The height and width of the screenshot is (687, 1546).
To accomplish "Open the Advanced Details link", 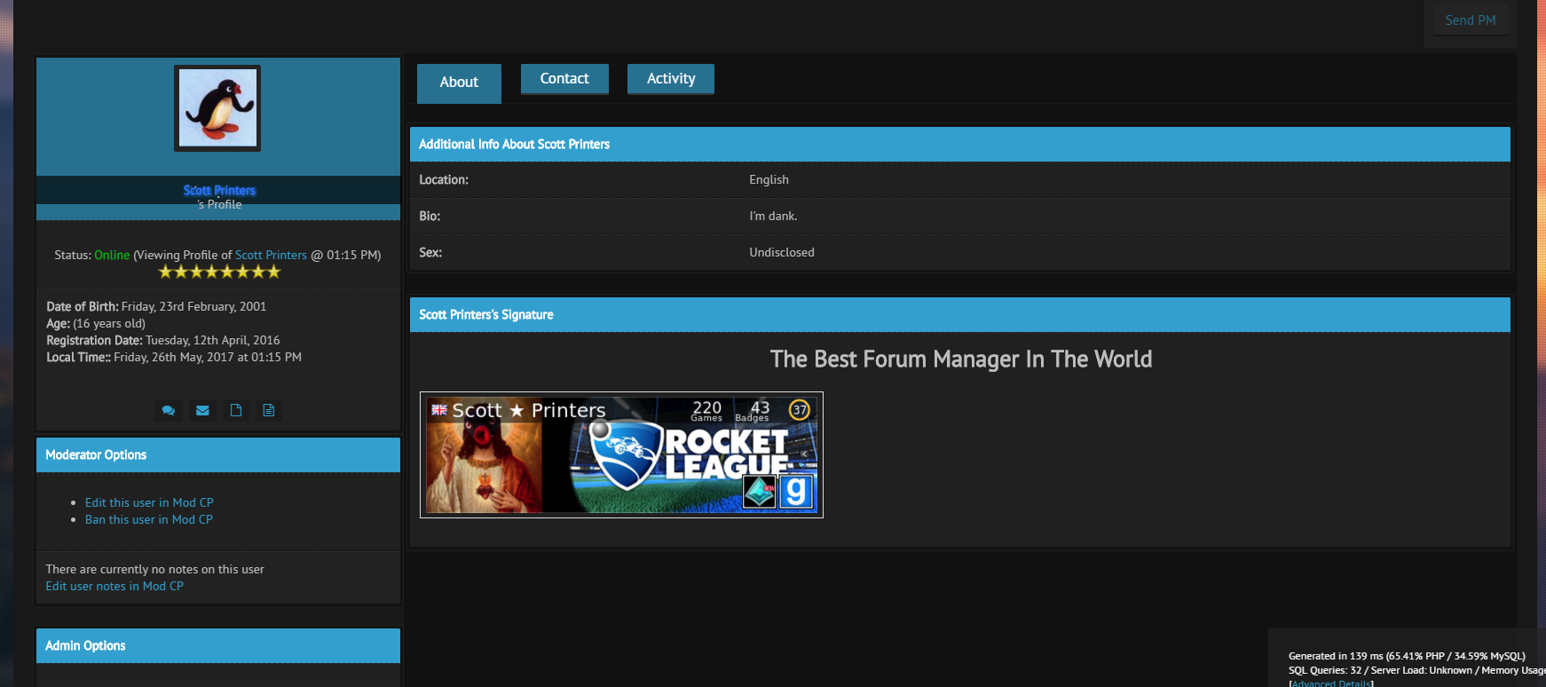I will pyautogui.click(x=1331, y=683).
